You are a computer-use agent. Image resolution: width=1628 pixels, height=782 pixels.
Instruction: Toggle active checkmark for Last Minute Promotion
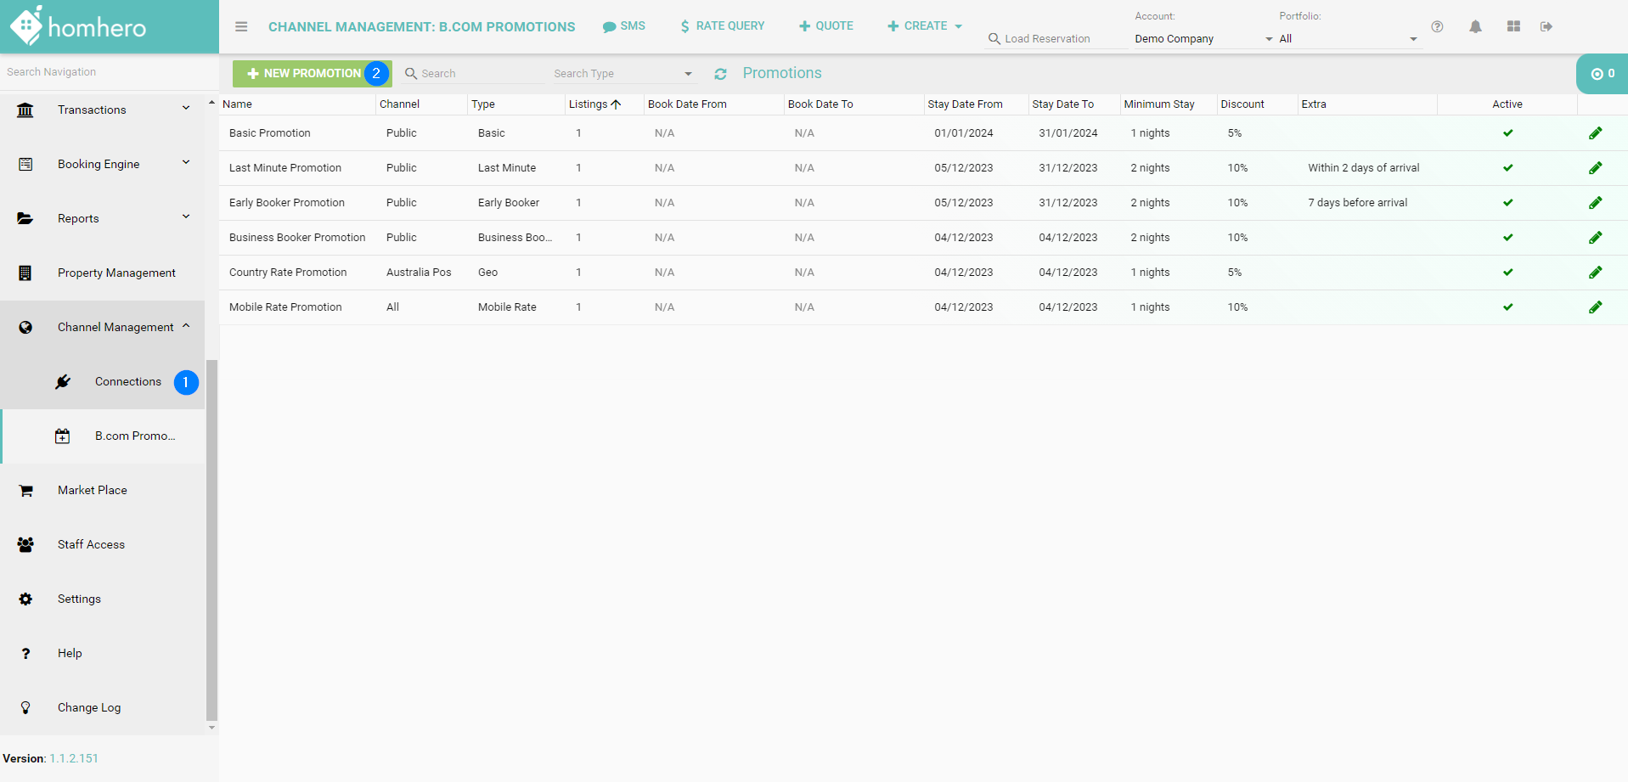tap(1507, 168)
